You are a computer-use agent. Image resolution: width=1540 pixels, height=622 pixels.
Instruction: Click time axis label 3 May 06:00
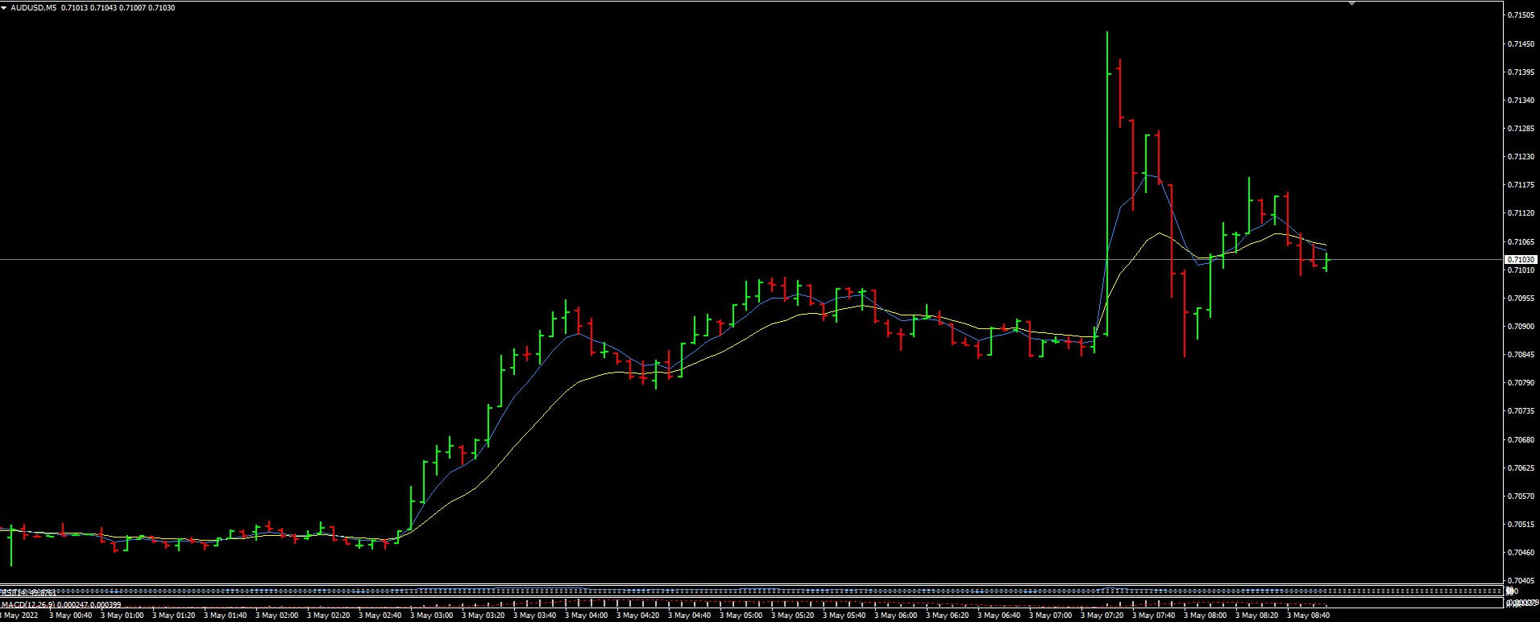coord(895,616)
